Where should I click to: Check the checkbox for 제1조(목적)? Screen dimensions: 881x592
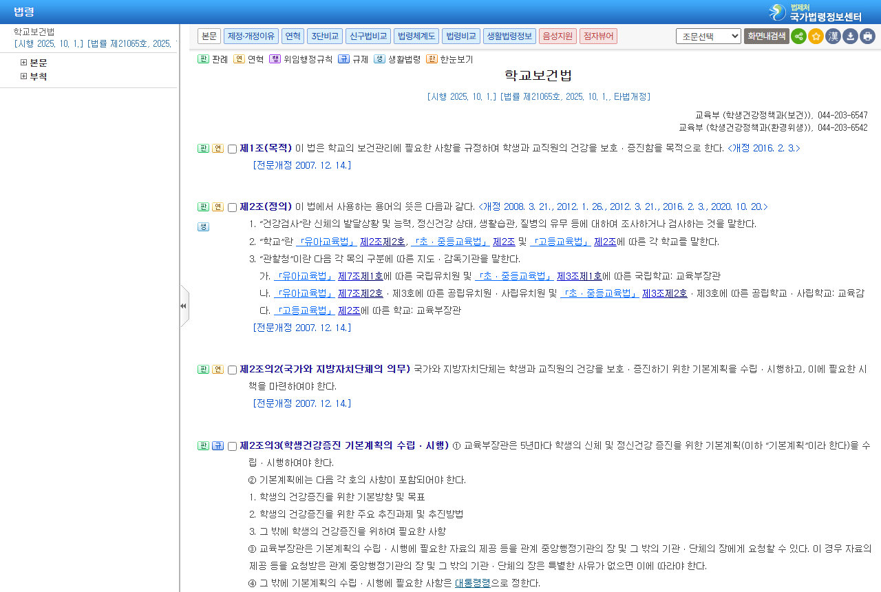click(x=232, y=149)
